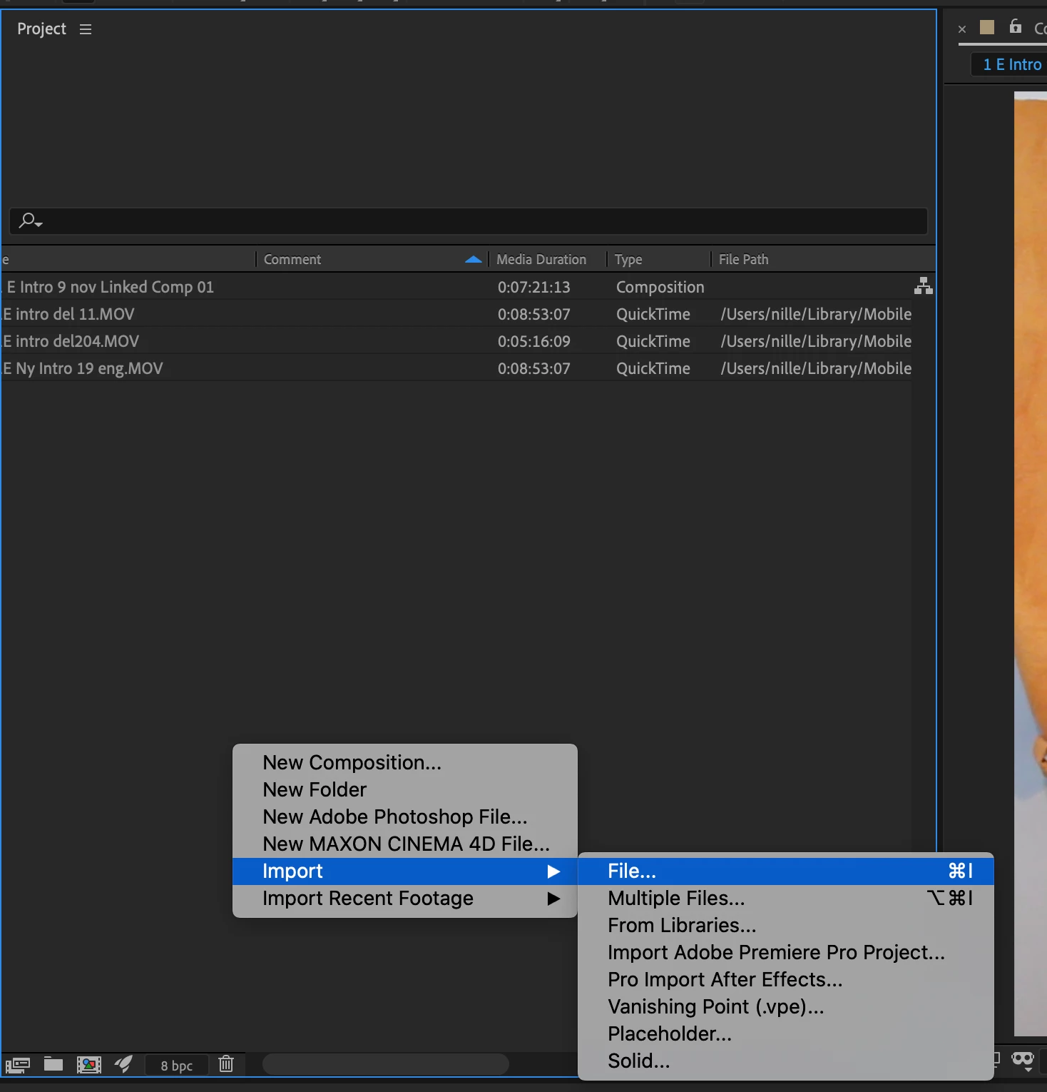
Task: Select Multiple Files... in Import submenu
Action: point(786,898)
